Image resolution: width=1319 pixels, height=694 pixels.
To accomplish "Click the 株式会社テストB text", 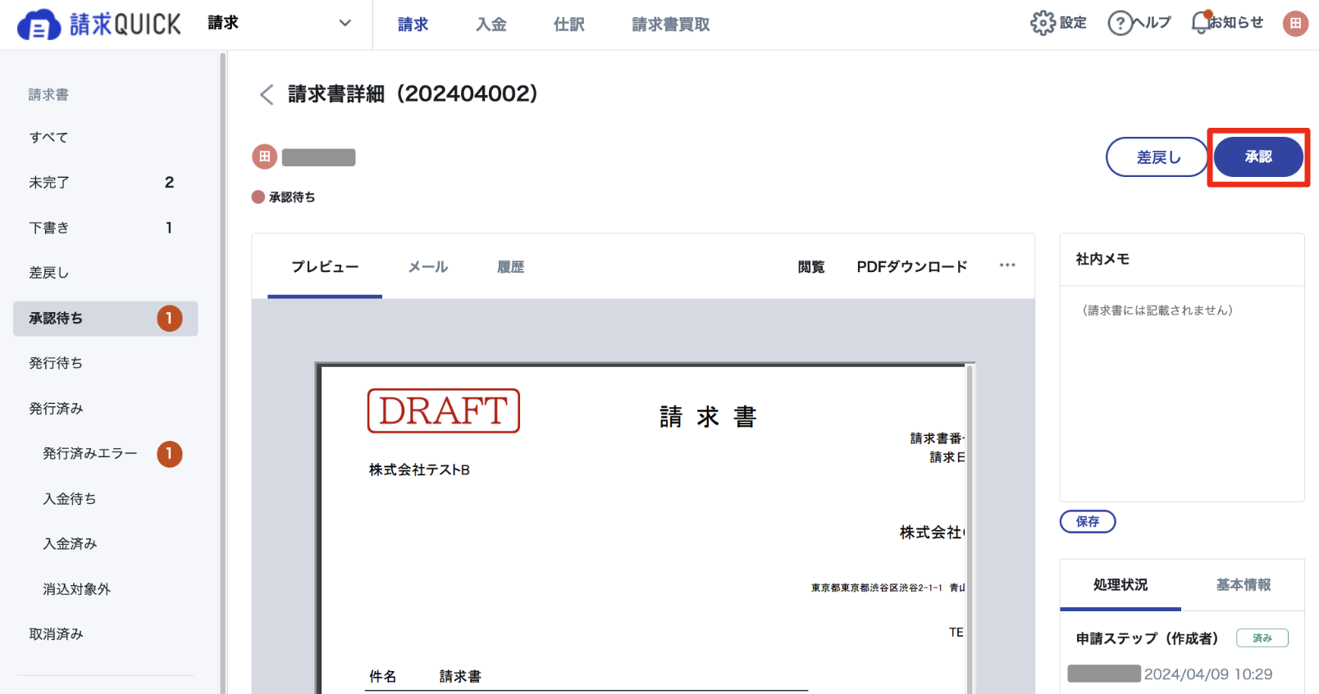I will coord(419,470).
